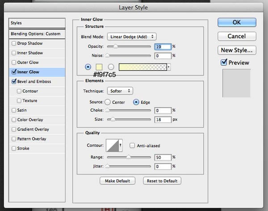The image size is (268, 211).
Task: Open gradient picker arrow beside gradient bar
Action: click(x=169, y=67)
